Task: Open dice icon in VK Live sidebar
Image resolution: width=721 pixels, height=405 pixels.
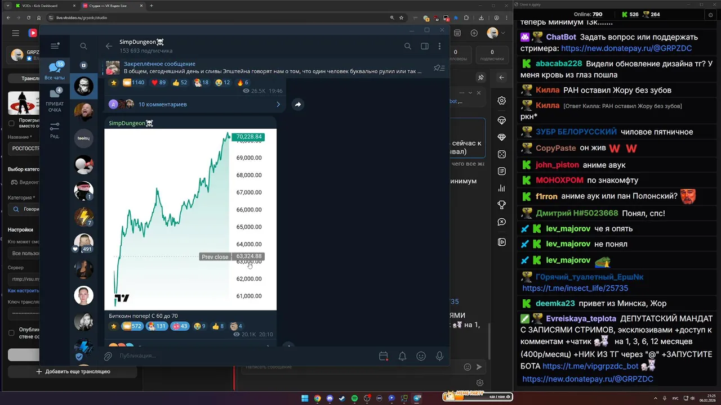Action: point(501,154)
